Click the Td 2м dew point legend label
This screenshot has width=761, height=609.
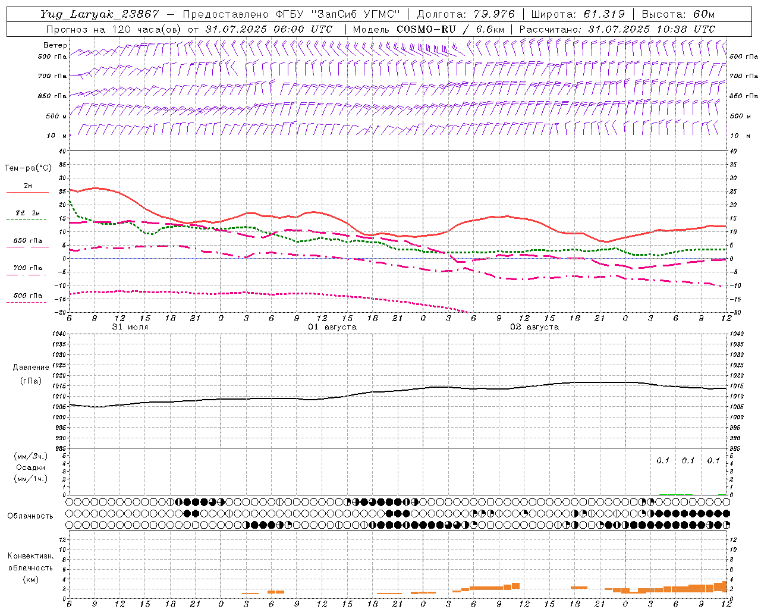pyautogui.click(x=28, y=213)
